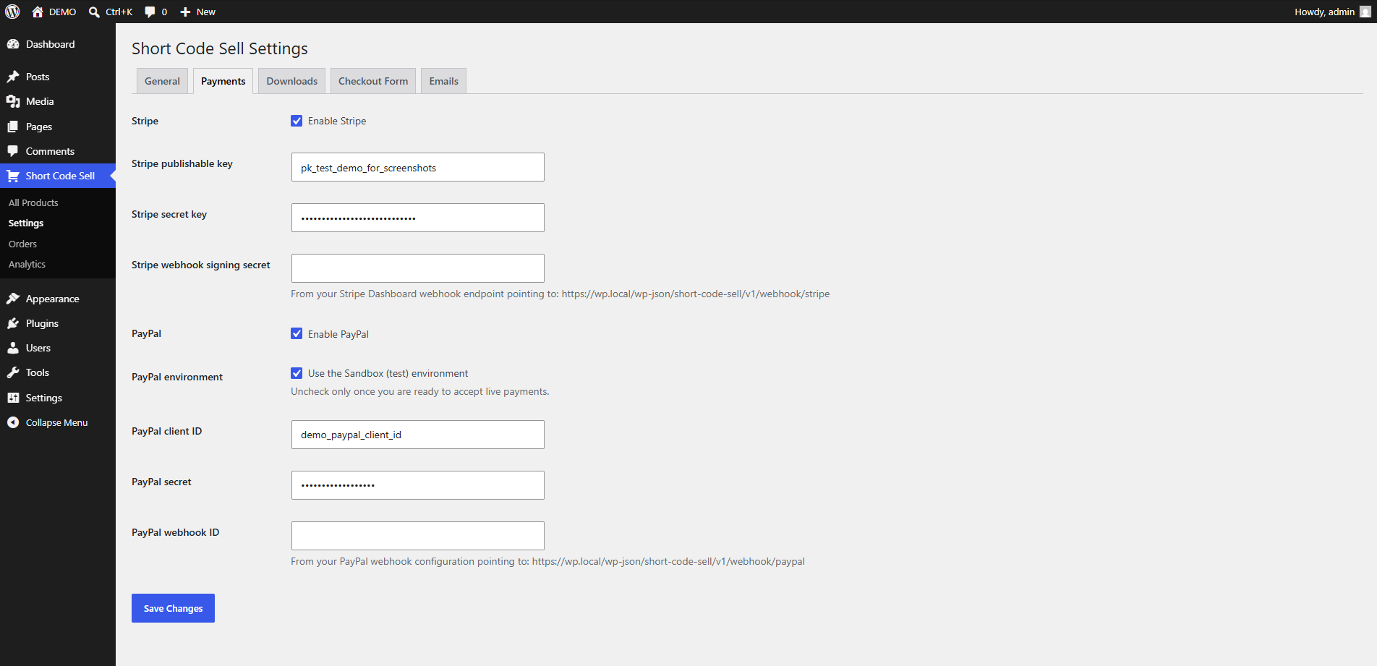This screenshot has height=666, width=1377.
Task: Open the Posts menu label
Action: 38,77
